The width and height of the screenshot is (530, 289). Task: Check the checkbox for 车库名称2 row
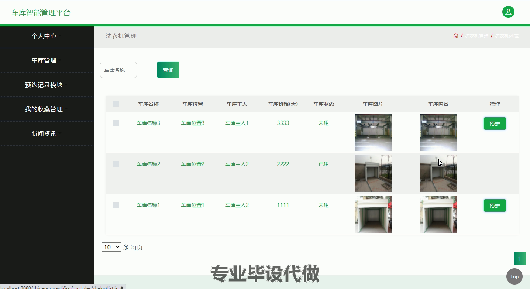click(x=116, y=164)
